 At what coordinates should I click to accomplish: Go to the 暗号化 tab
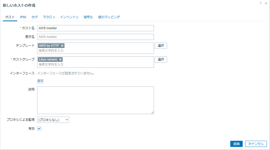tap(88, 17)
